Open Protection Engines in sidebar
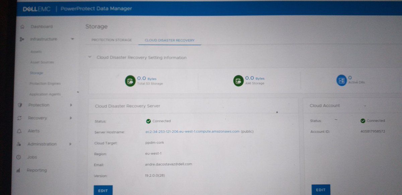The image size is (402, 195). point(45,83)
